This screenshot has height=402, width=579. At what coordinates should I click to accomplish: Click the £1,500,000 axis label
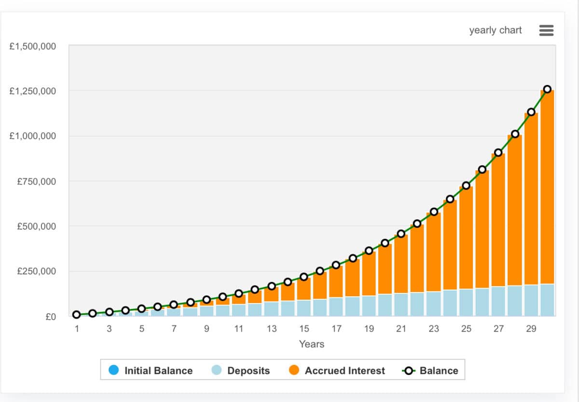[x=32, y=46]
